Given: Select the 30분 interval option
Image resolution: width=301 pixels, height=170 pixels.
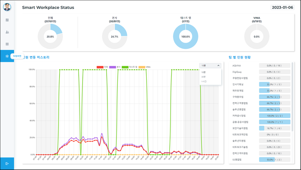Looking at the screenshot, I should click(204, 77).
